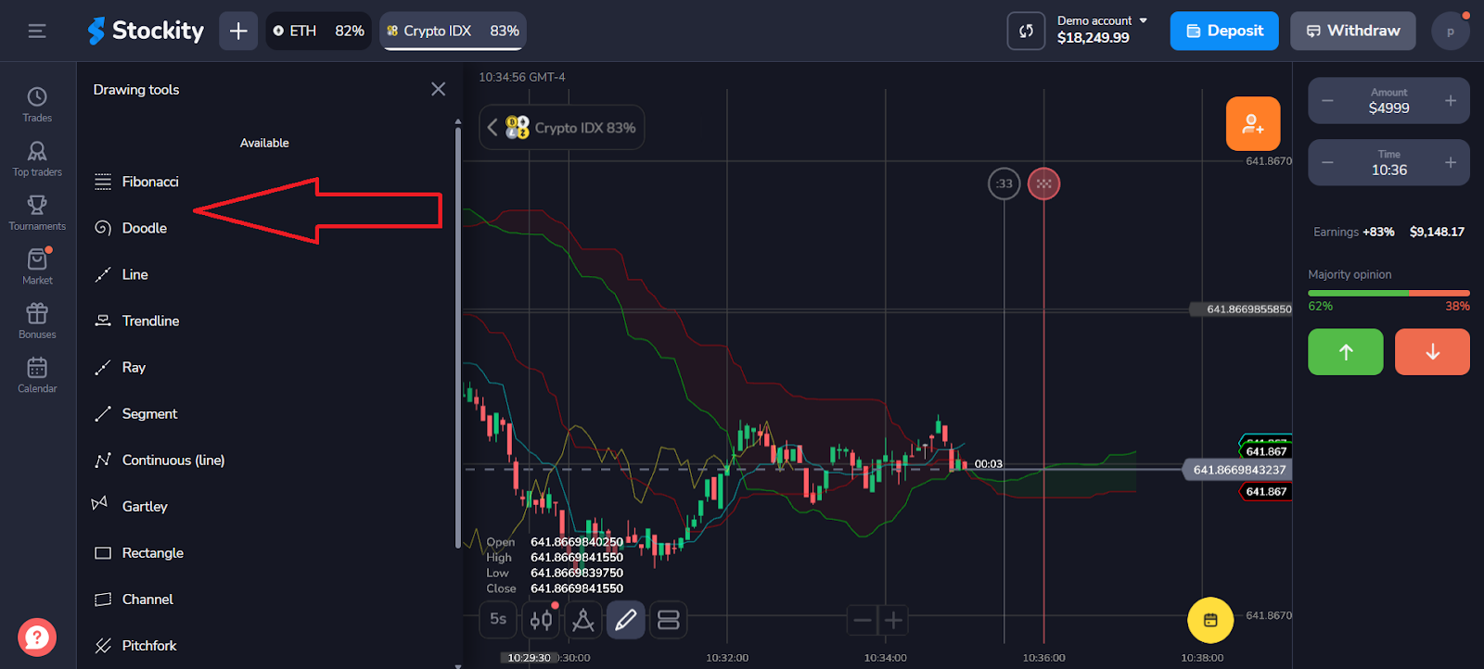The width and height of the screenshot is (1484, 669).
Task: Open the candlestick chart type selector
Action: click(x=541, y=620)
